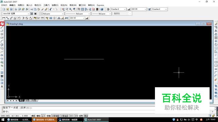
Task: Open the table style Standard dropdown
Action: 159,9
